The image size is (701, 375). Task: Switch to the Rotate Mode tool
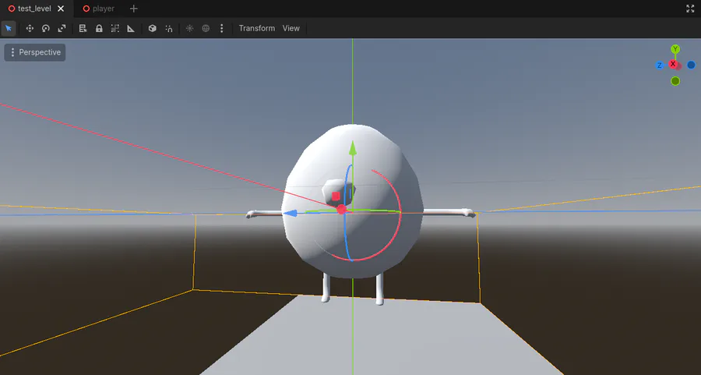46,28
